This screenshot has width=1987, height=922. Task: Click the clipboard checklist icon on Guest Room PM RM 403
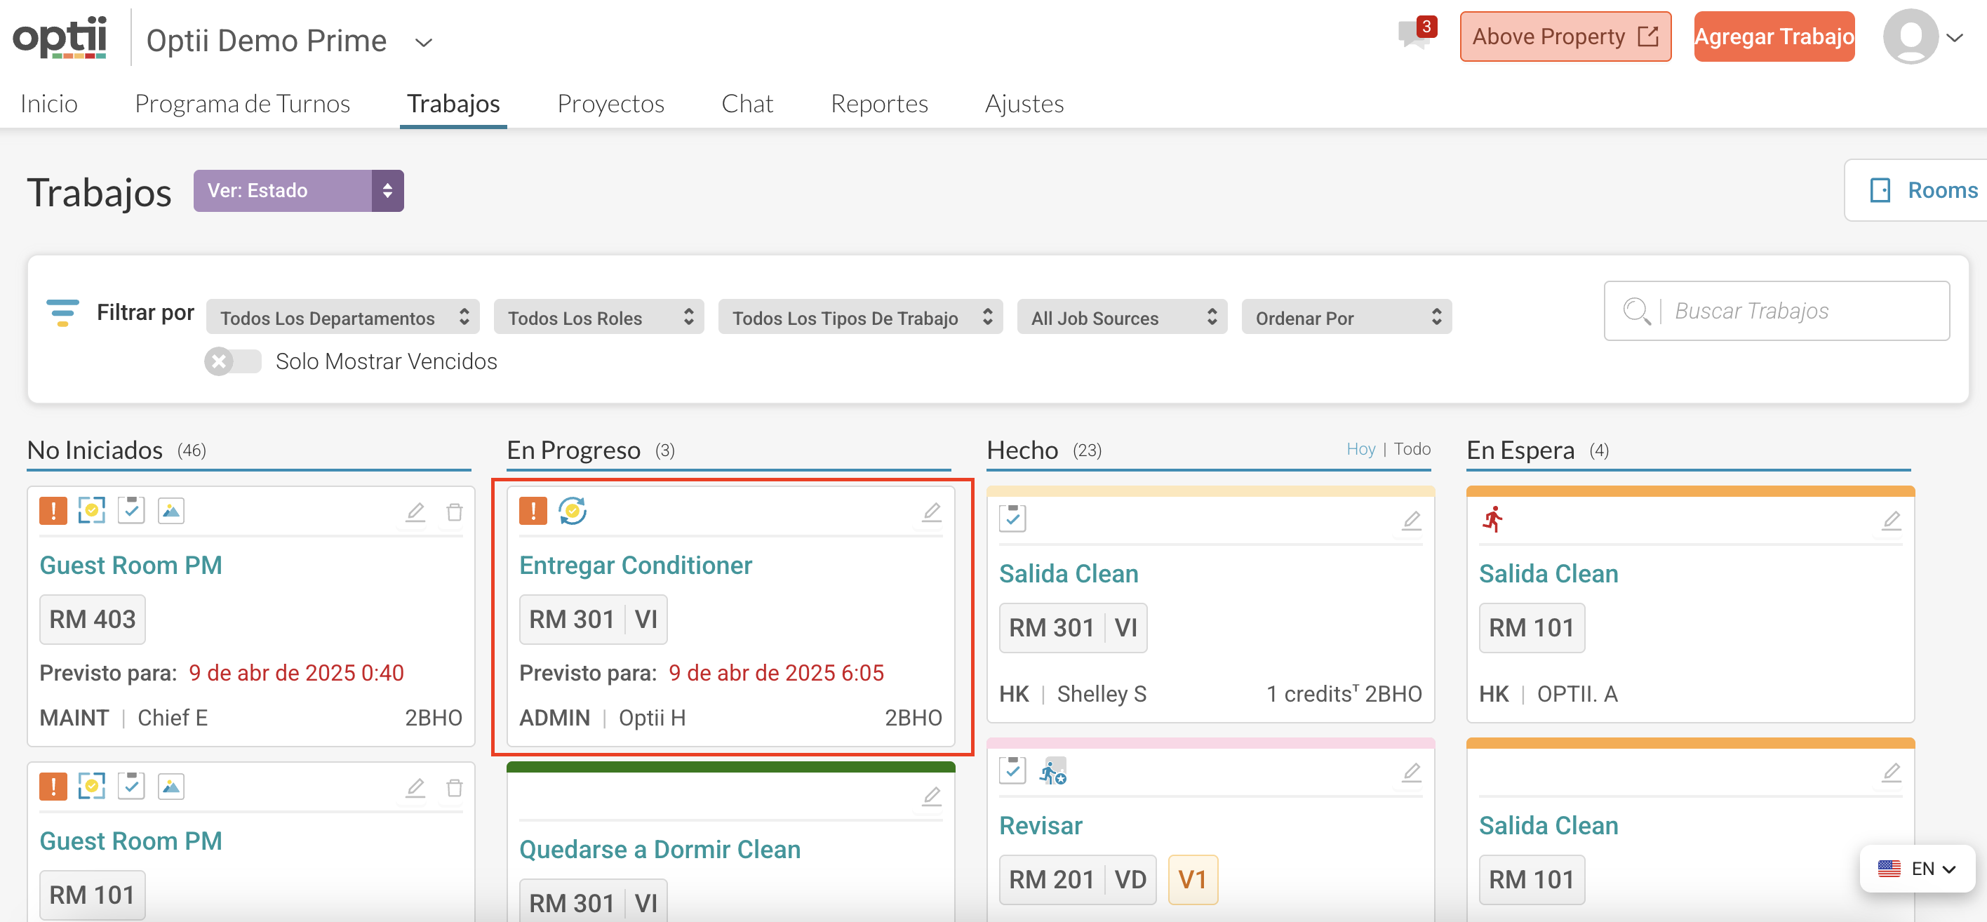click(131, 510)
